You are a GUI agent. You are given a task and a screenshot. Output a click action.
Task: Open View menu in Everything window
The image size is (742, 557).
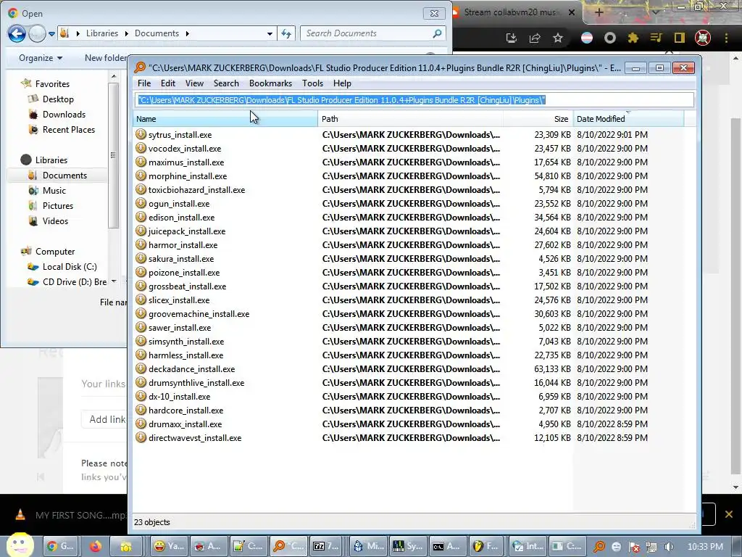pos(194,83)
